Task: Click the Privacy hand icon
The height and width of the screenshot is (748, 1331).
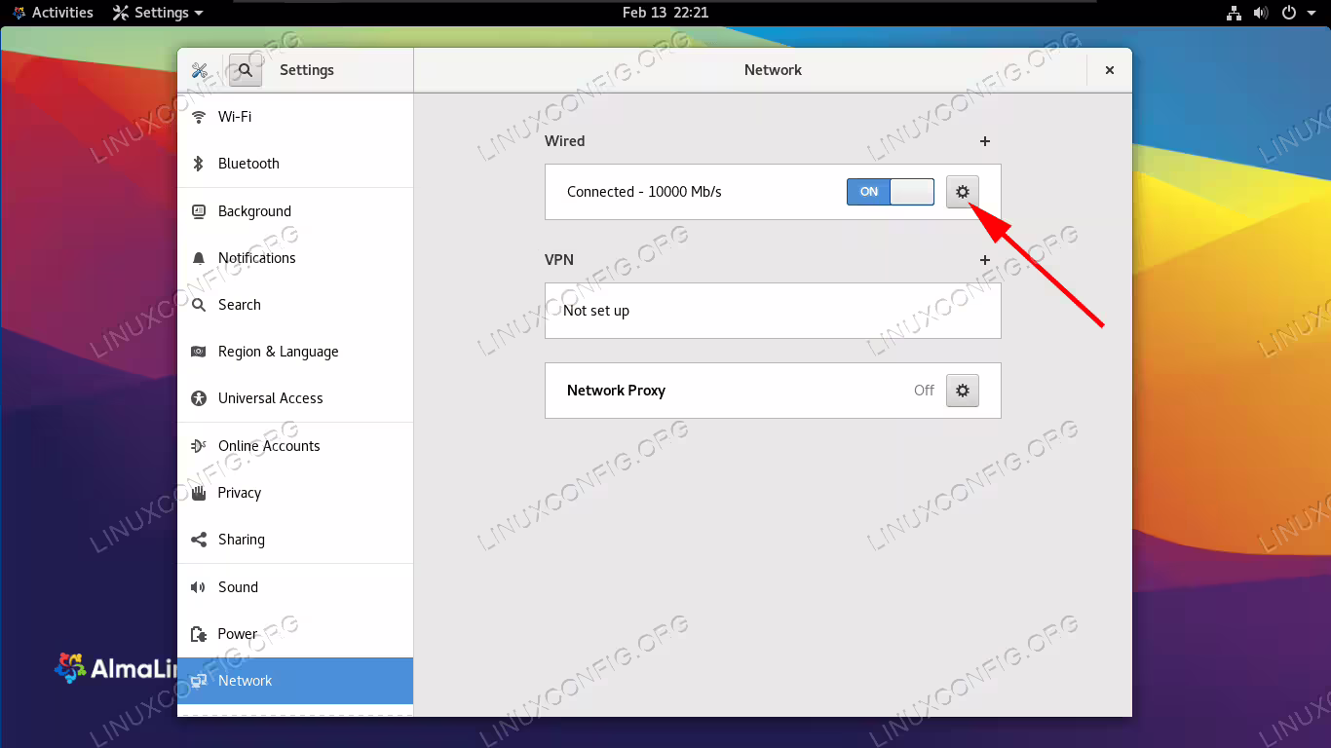Action: click(x=199, y=493)
